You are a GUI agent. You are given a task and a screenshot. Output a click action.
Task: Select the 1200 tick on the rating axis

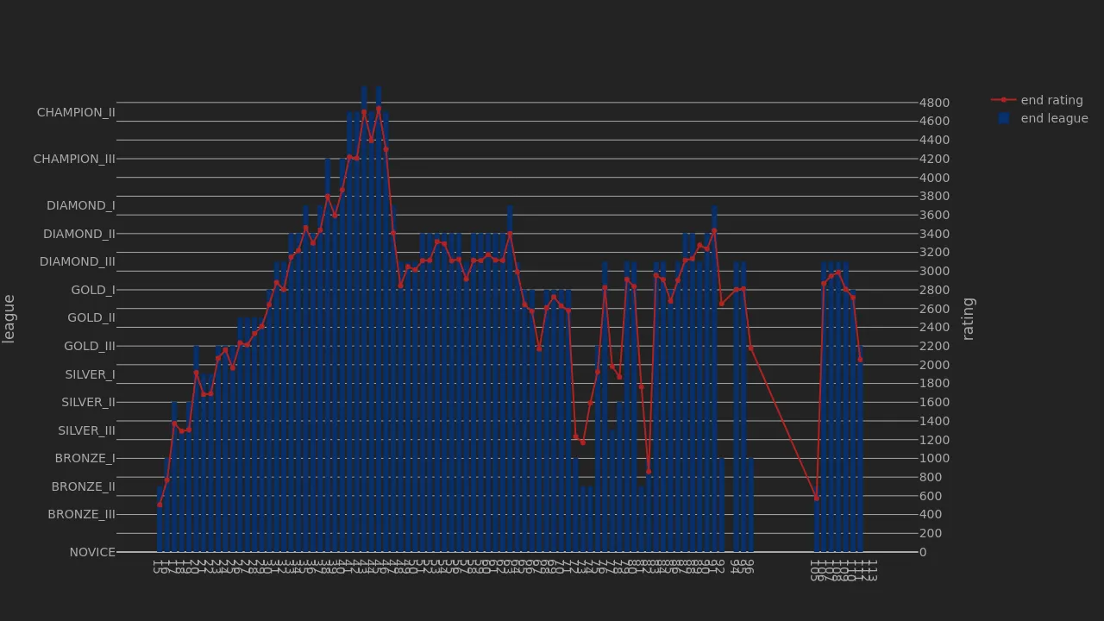[935, 440]
